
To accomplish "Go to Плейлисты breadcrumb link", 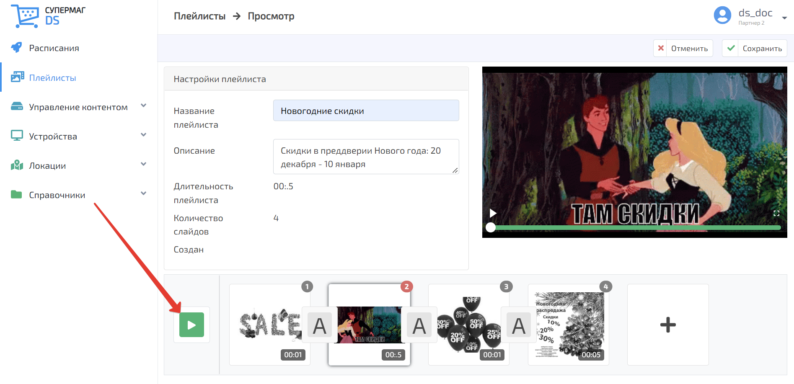I will (199, 16).
